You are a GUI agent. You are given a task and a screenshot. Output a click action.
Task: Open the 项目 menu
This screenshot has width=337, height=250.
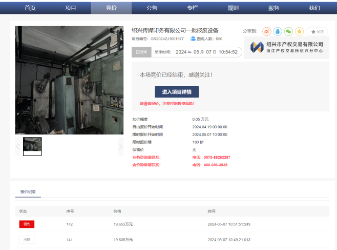pos(71,8)
